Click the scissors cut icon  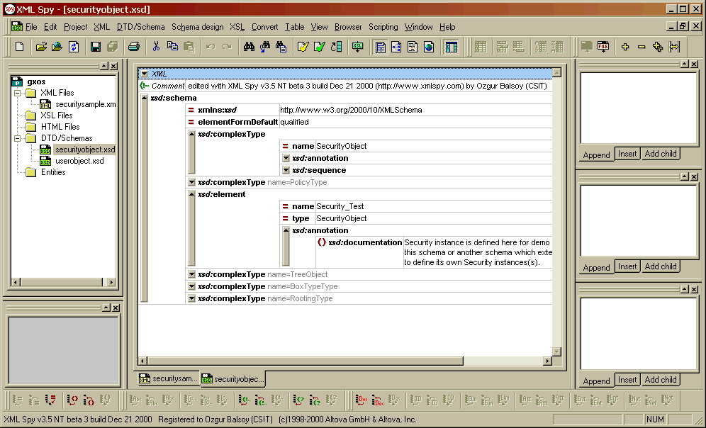pos(156,47)
